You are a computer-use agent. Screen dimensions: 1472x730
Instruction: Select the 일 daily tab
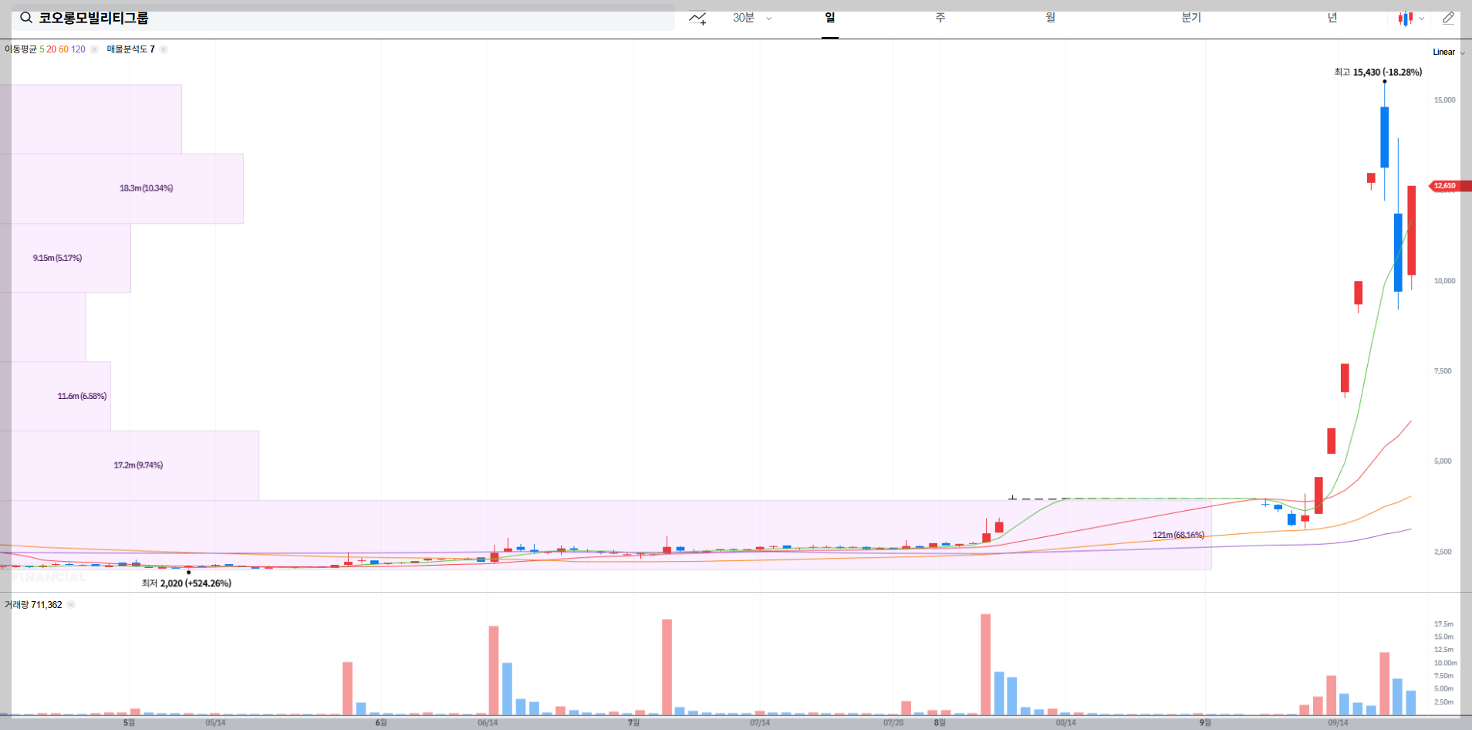(x=830, y=18)
